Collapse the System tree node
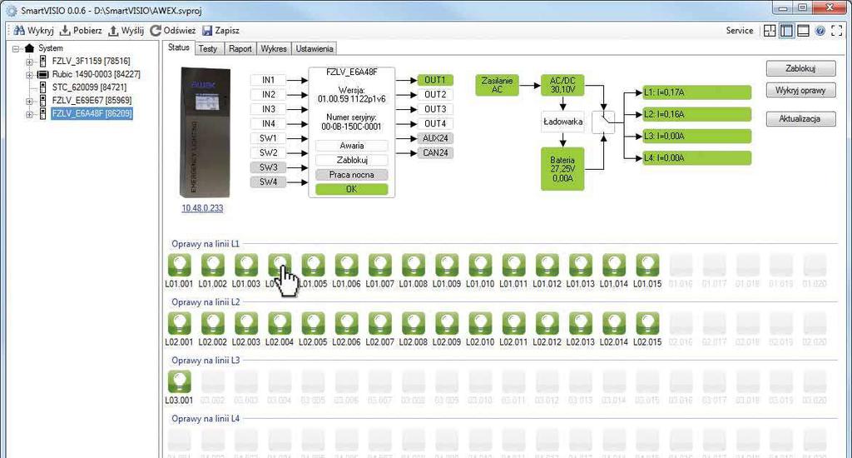852x458 pixels. click(x=17, y=48)
